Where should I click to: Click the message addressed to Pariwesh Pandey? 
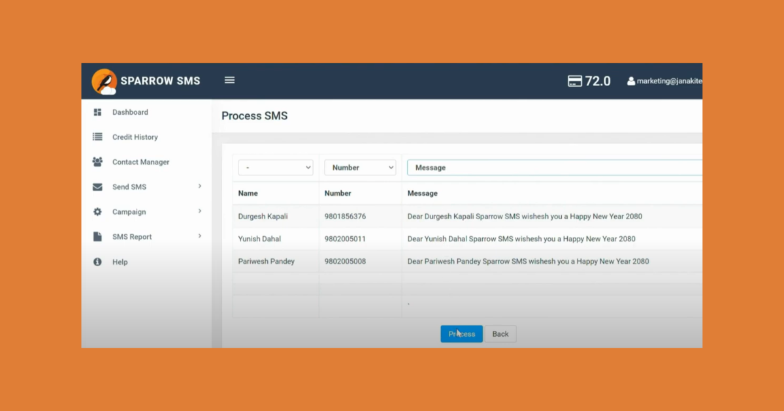coord(528,262)
